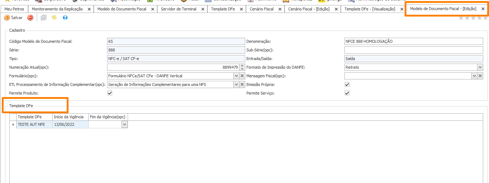Image resolution: width=489 pixels, height=183 pixels.
Task: Close the Cenário Fiscal tab
Action: (280, 9)
